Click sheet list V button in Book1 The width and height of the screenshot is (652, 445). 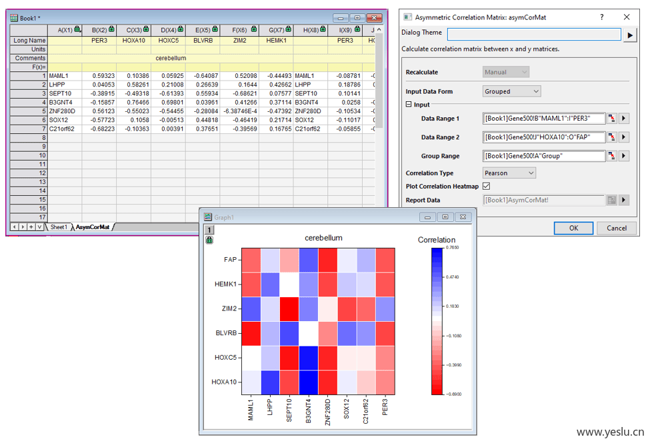[39, 227]
